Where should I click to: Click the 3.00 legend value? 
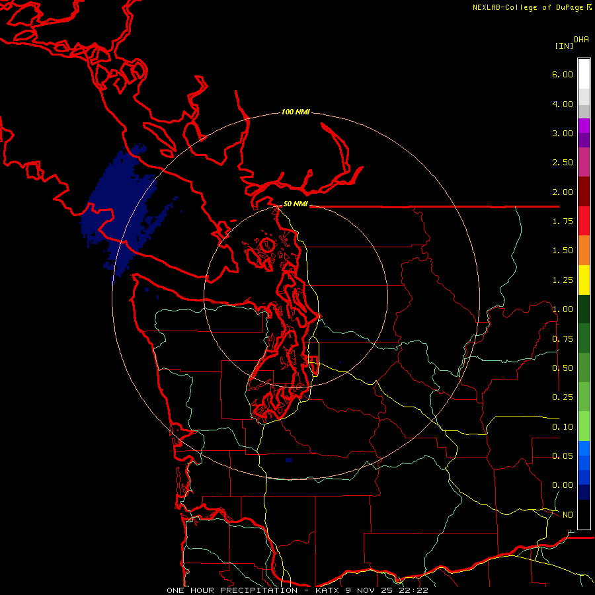(563, 133)
